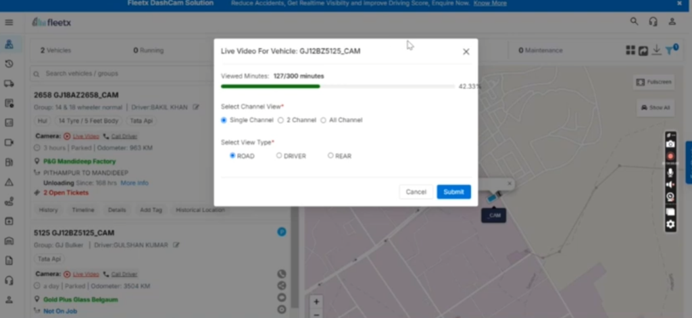Open the video camera sidebar icon
The width and height of the screenshot is (692, 318).
9,142
